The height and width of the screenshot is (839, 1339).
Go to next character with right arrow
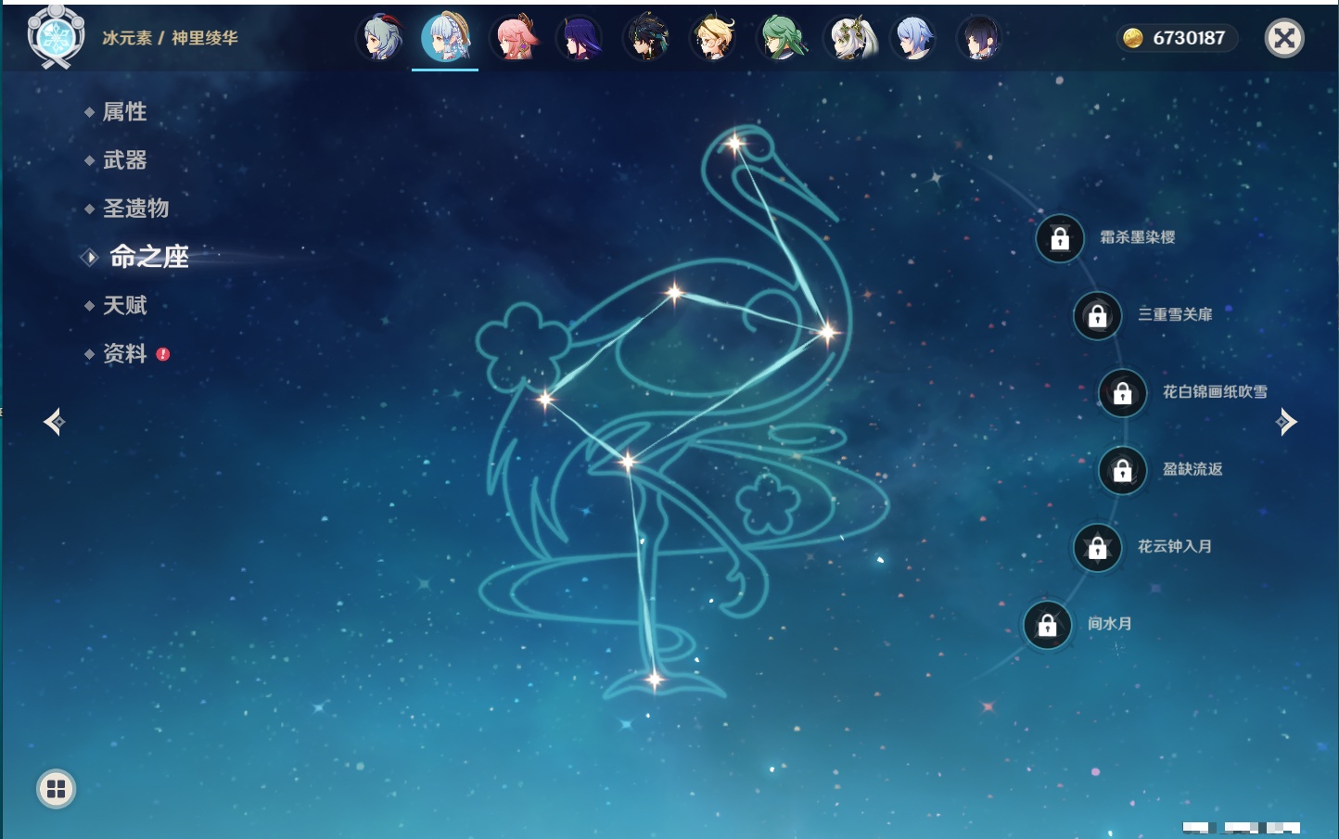coord(1286,422)
